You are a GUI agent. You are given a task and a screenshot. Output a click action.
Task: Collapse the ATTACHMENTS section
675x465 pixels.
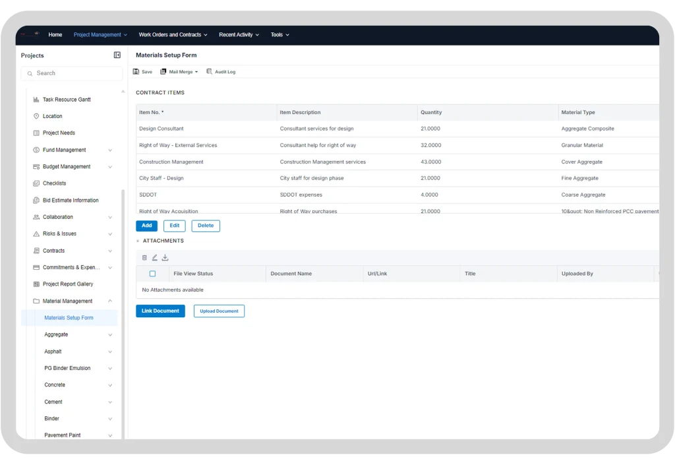click(x=138, y=241)
